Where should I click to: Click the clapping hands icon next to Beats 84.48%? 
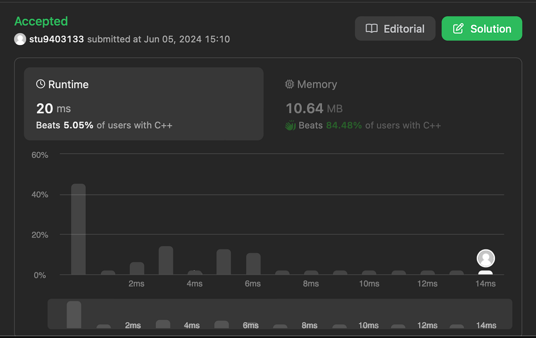pyautogui.click(x=290, y=126)
